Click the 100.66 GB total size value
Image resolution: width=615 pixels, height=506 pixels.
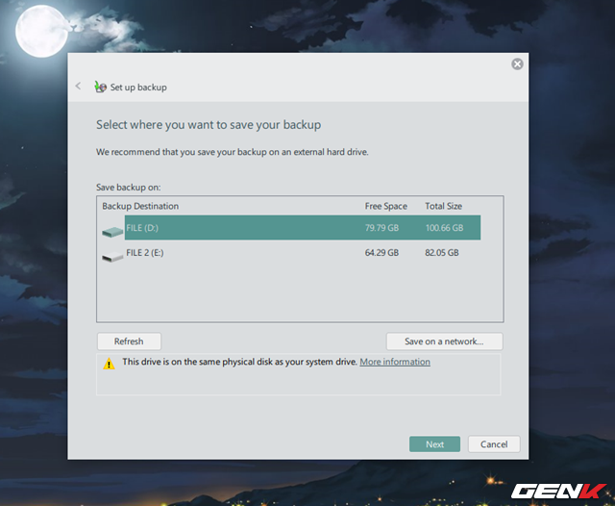[x=444, y=228]
